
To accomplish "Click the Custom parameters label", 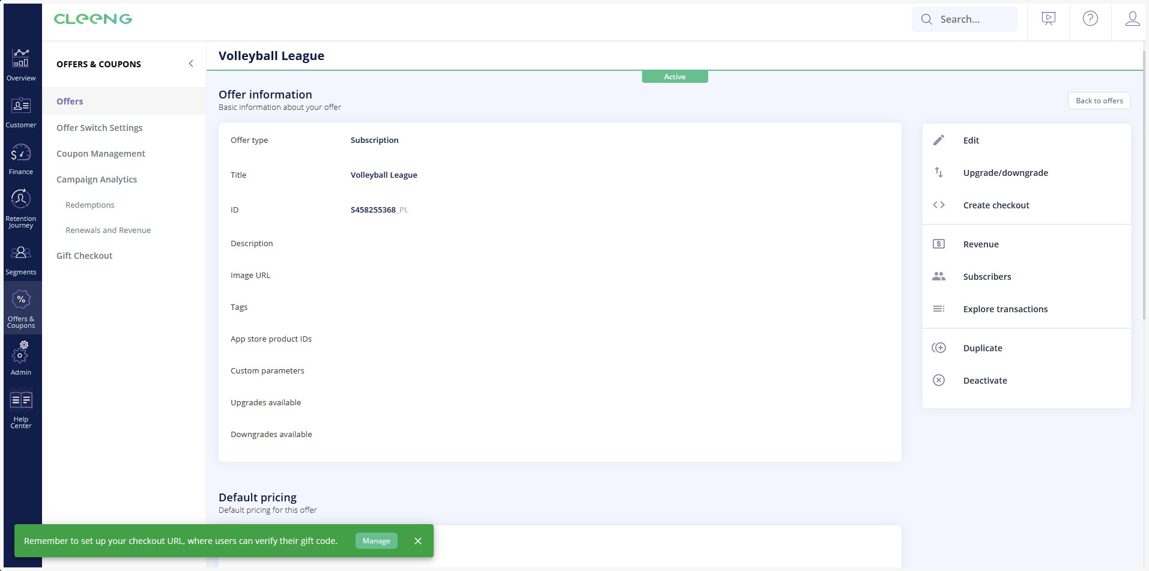I will 267,371.
